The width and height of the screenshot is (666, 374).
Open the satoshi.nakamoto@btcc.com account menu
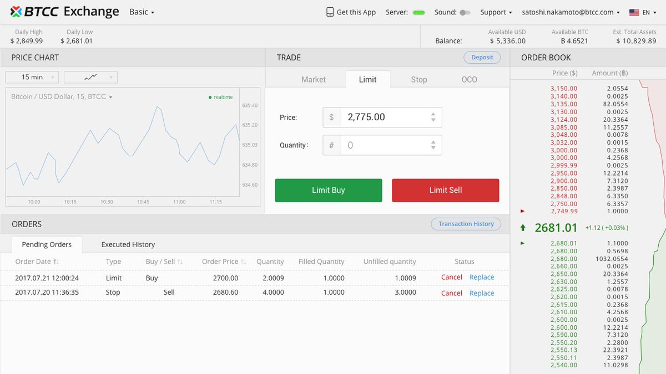pyautogui.click(x=571, y=12)
